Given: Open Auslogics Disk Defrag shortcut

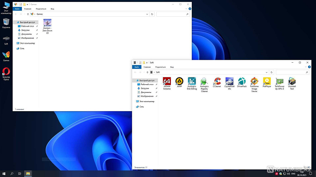Looking at the screenshot, I should coord(192,83).
